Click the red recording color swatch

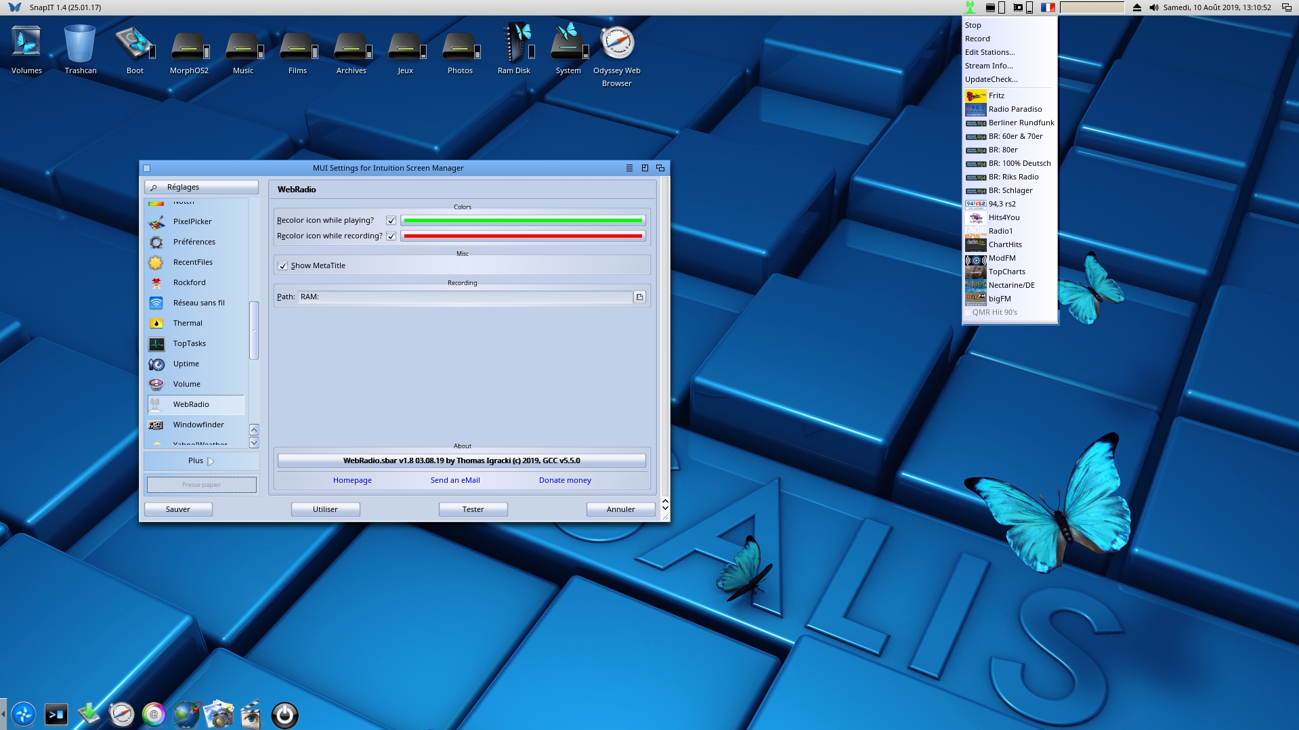(523, 236)
